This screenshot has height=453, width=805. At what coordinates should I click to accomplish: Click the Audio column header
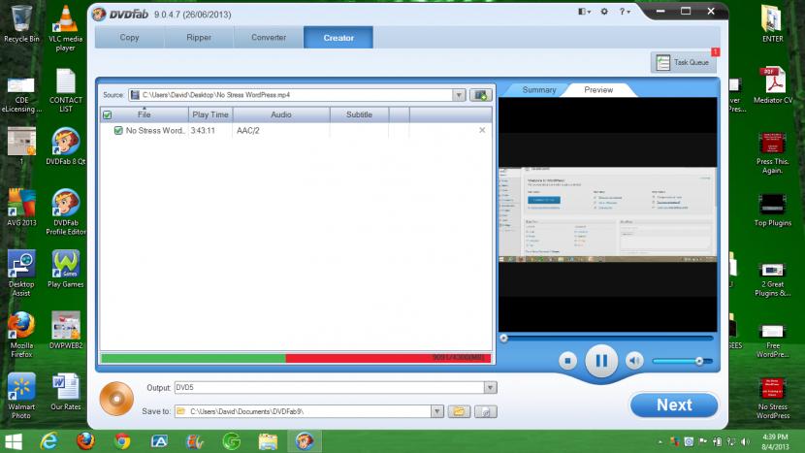coord(281,114)
